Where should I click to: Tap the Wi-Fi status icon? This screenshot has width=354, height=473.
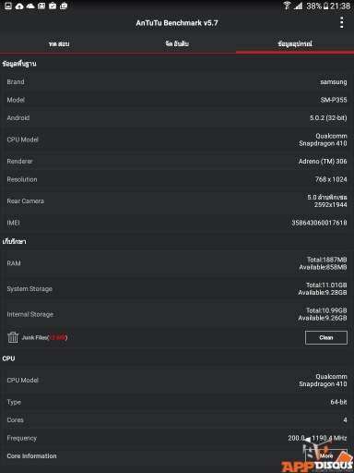(x=287, y=6)
